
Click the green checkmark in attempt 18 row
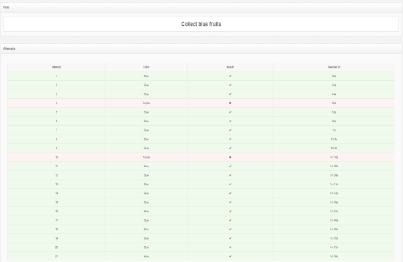tap(230, 229)
